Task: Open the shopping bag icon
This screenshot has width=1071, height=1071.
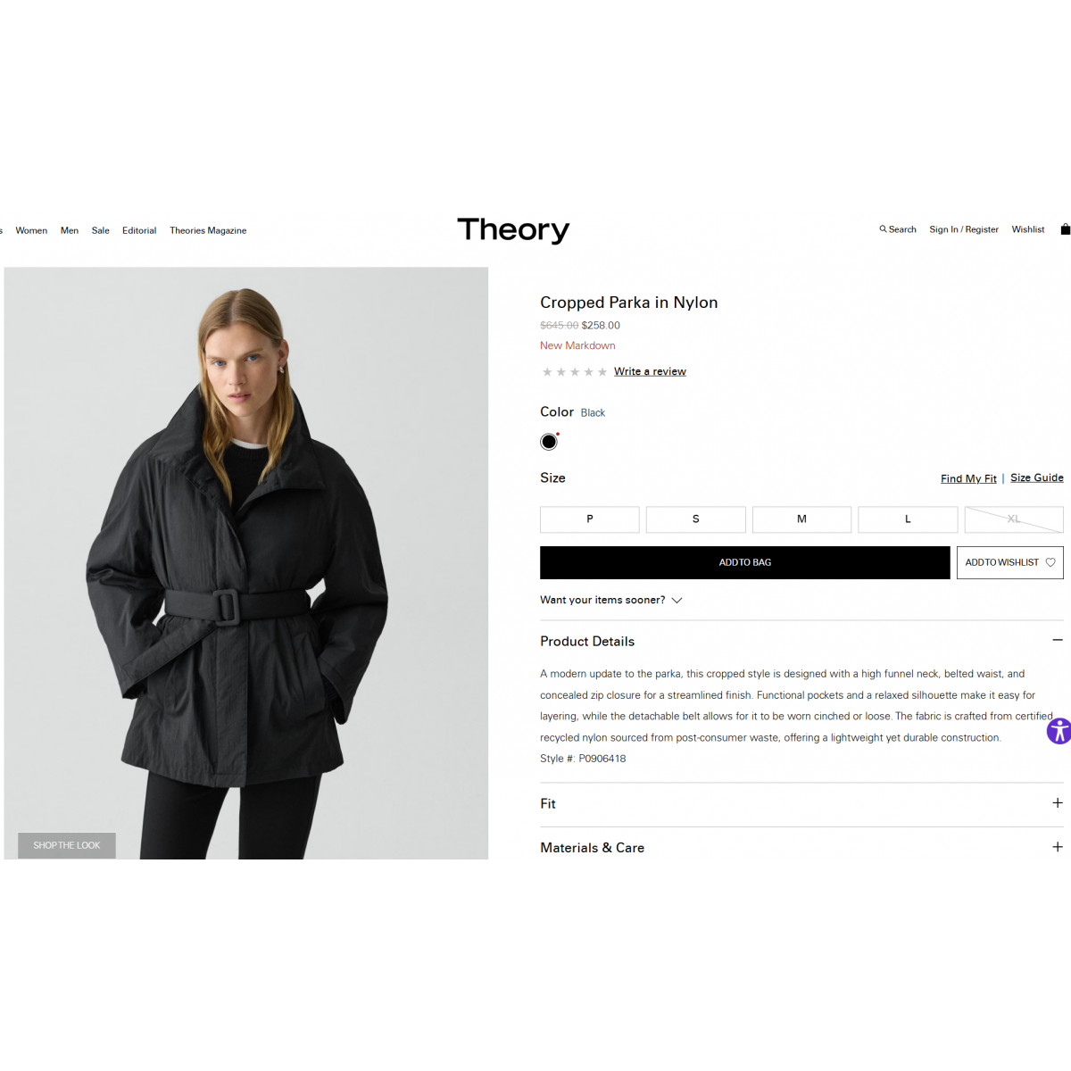Action: point(1065,229)
